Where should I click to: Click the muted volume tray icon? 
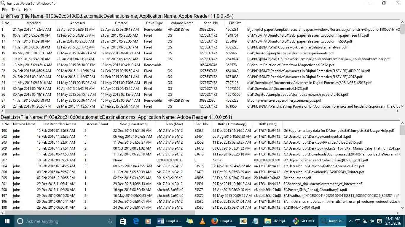[371, 221]
